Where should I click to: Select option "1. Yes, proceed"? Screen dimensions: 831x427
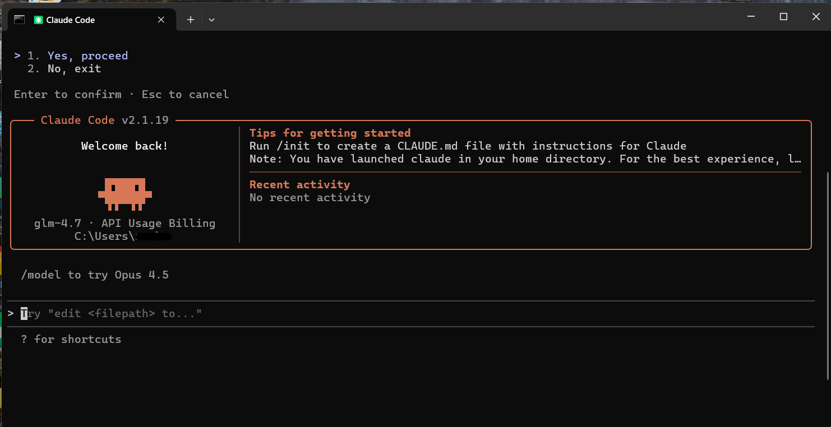pyautogui.click(x=77, y=55)
